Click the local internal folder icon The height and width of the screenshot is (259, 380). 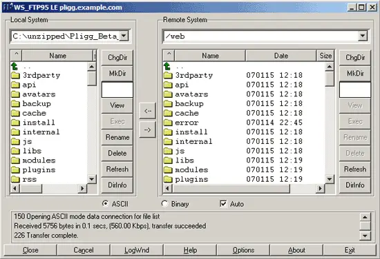click(15, 132)
